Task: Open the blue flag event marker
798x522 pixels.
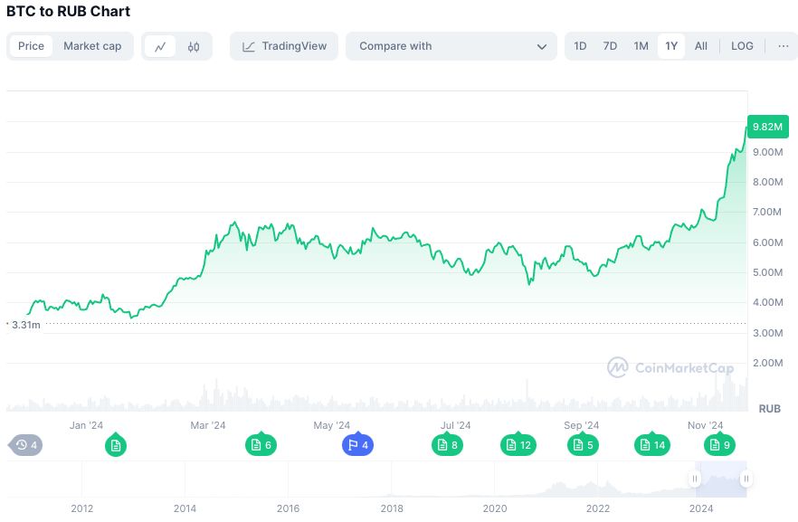Action: pos(356,444)
